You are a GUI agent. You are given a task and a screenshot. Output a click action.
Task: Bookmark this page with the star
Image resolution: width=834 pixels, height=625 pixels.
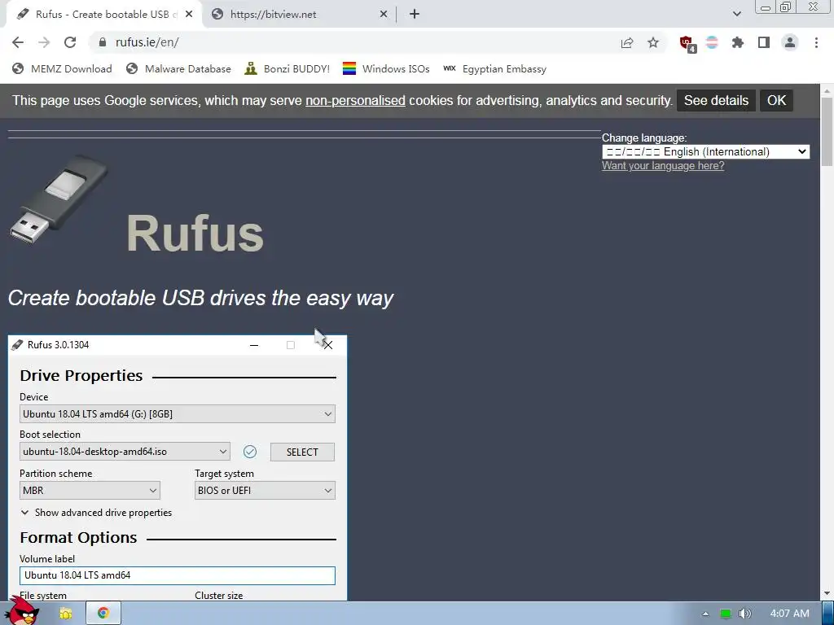point(653,42)
